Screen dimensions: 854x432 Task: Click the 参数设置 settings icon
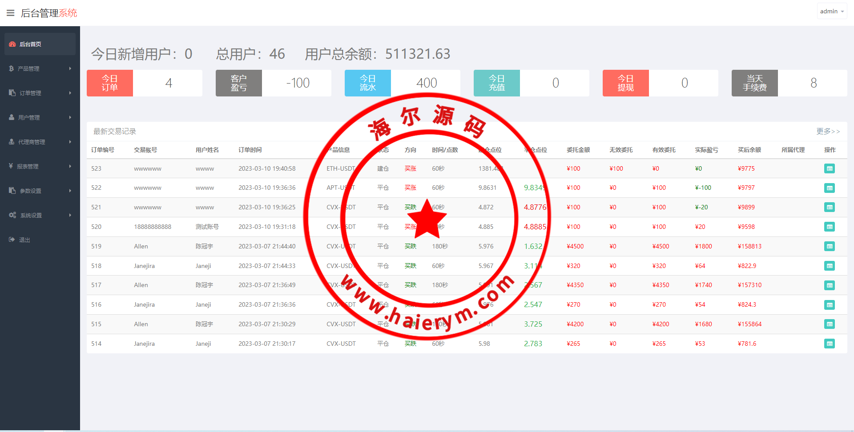click(x=11, y=190)
